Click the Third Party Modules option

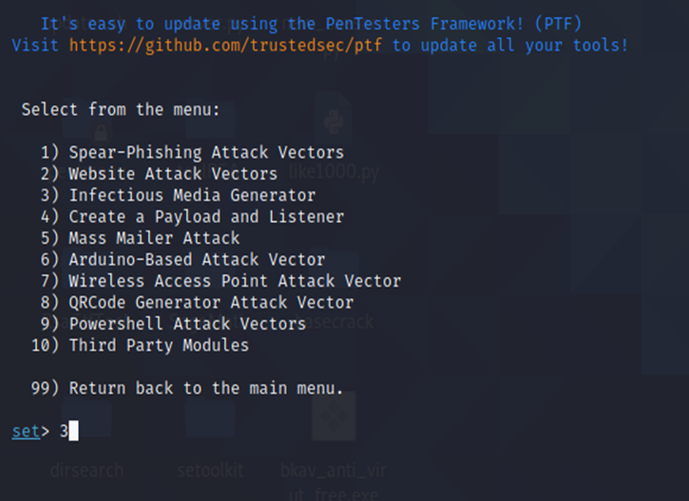coord(159,345)
